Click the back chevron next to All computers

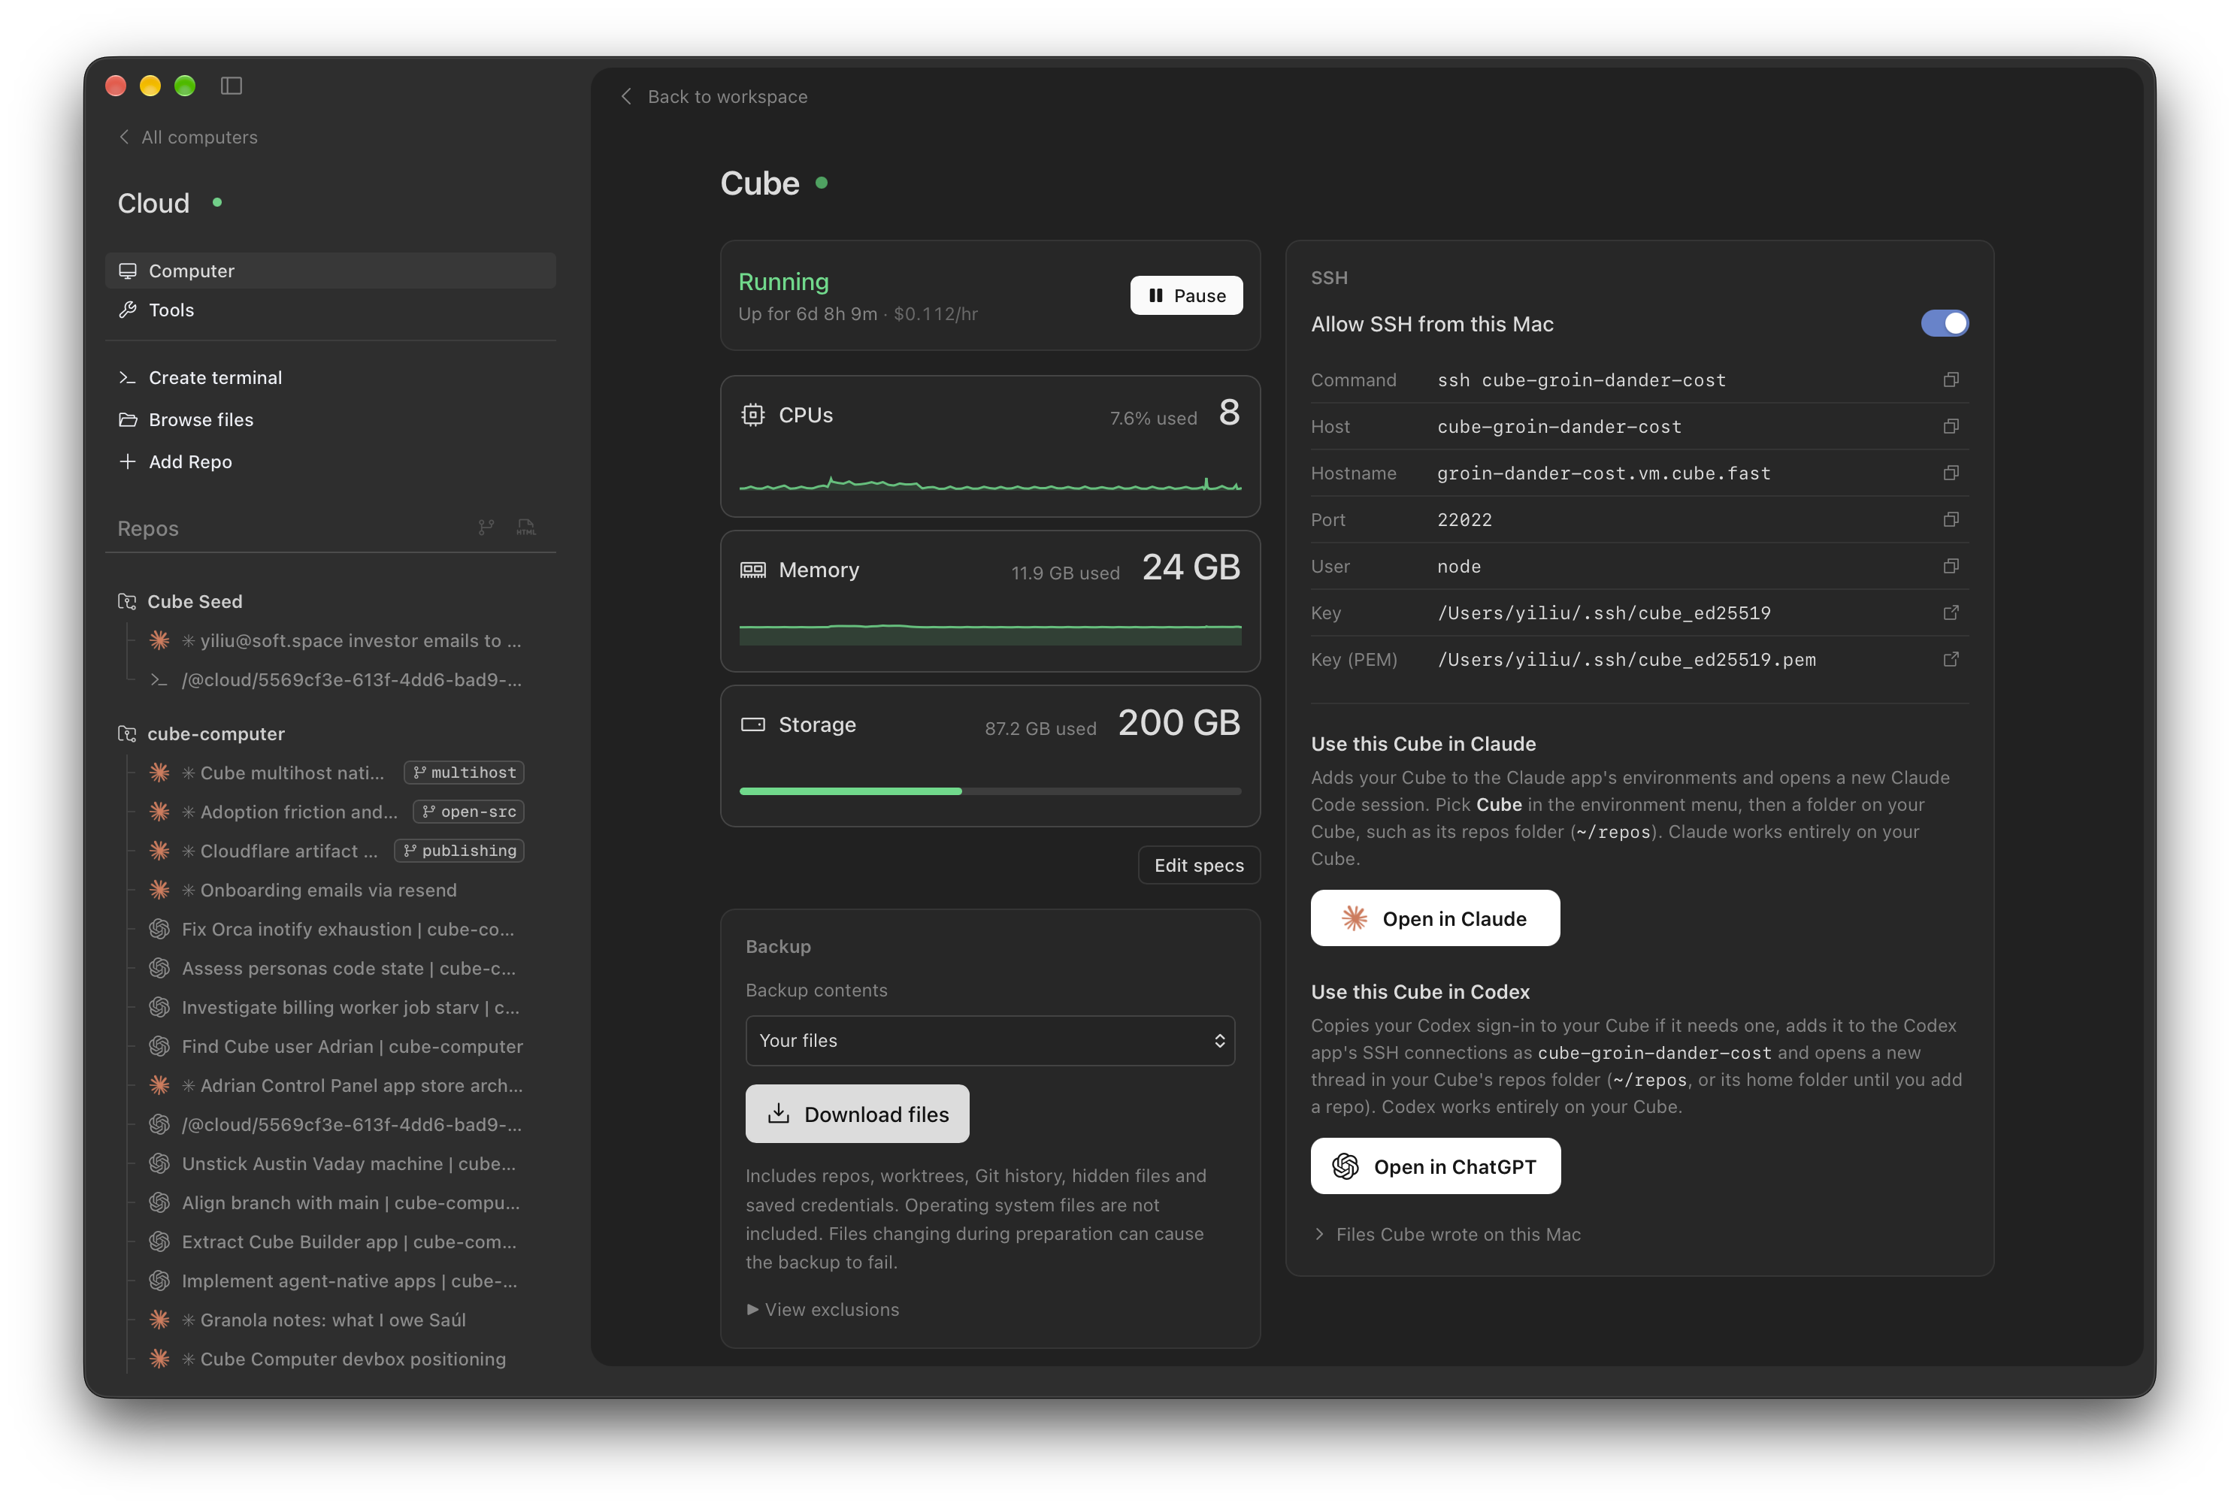tap(124, 137)
